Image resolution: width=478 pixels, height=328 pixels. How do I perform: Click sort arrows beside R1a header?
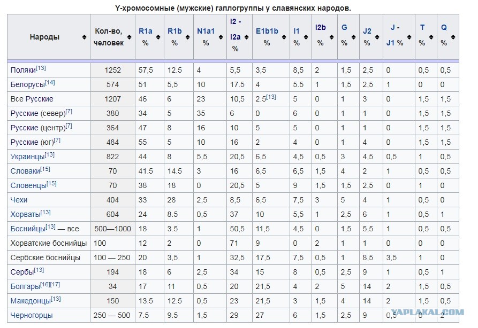158,37
